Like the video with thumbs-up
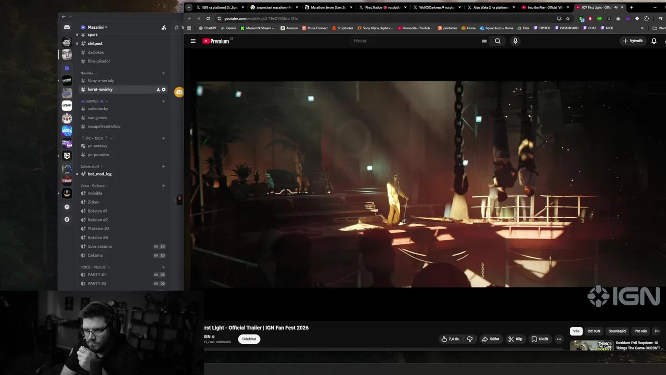 pyautogui.click(x=451, y=339)
